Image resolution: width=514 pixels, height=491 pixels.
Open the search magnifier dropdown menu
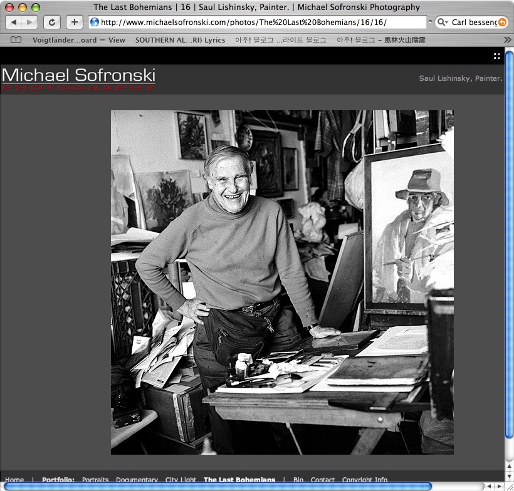coord(443,23)
